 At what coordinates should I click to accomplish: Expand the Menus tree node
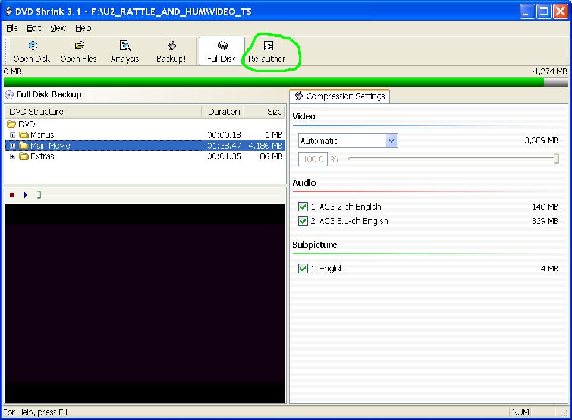[12, 135]
